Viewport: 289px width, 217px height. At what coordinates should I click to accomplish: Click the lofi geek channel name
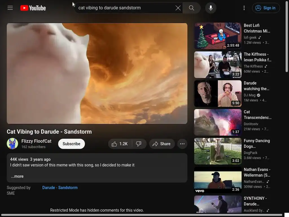tap(250, 38)
